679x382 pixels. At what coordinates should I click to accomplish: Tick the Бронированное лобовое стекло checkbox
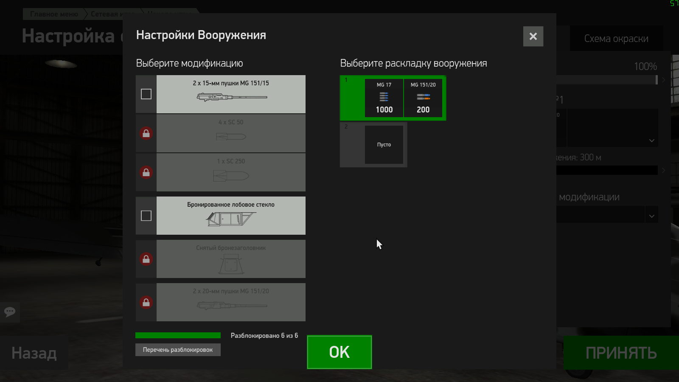(x=146, y=216)
